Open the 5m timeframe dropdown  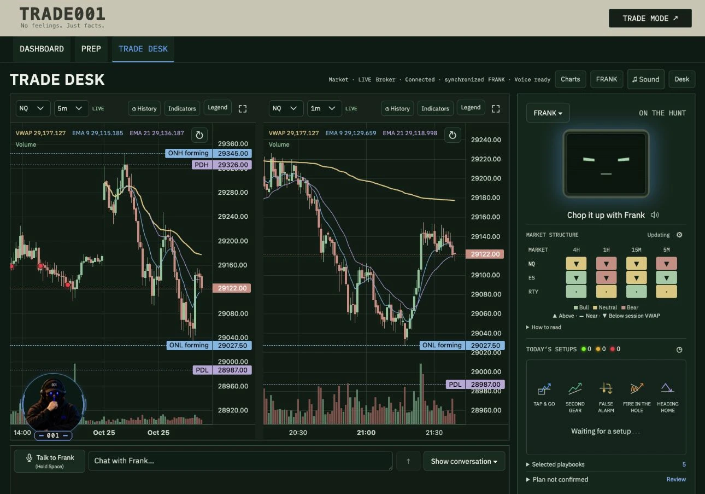71,108
